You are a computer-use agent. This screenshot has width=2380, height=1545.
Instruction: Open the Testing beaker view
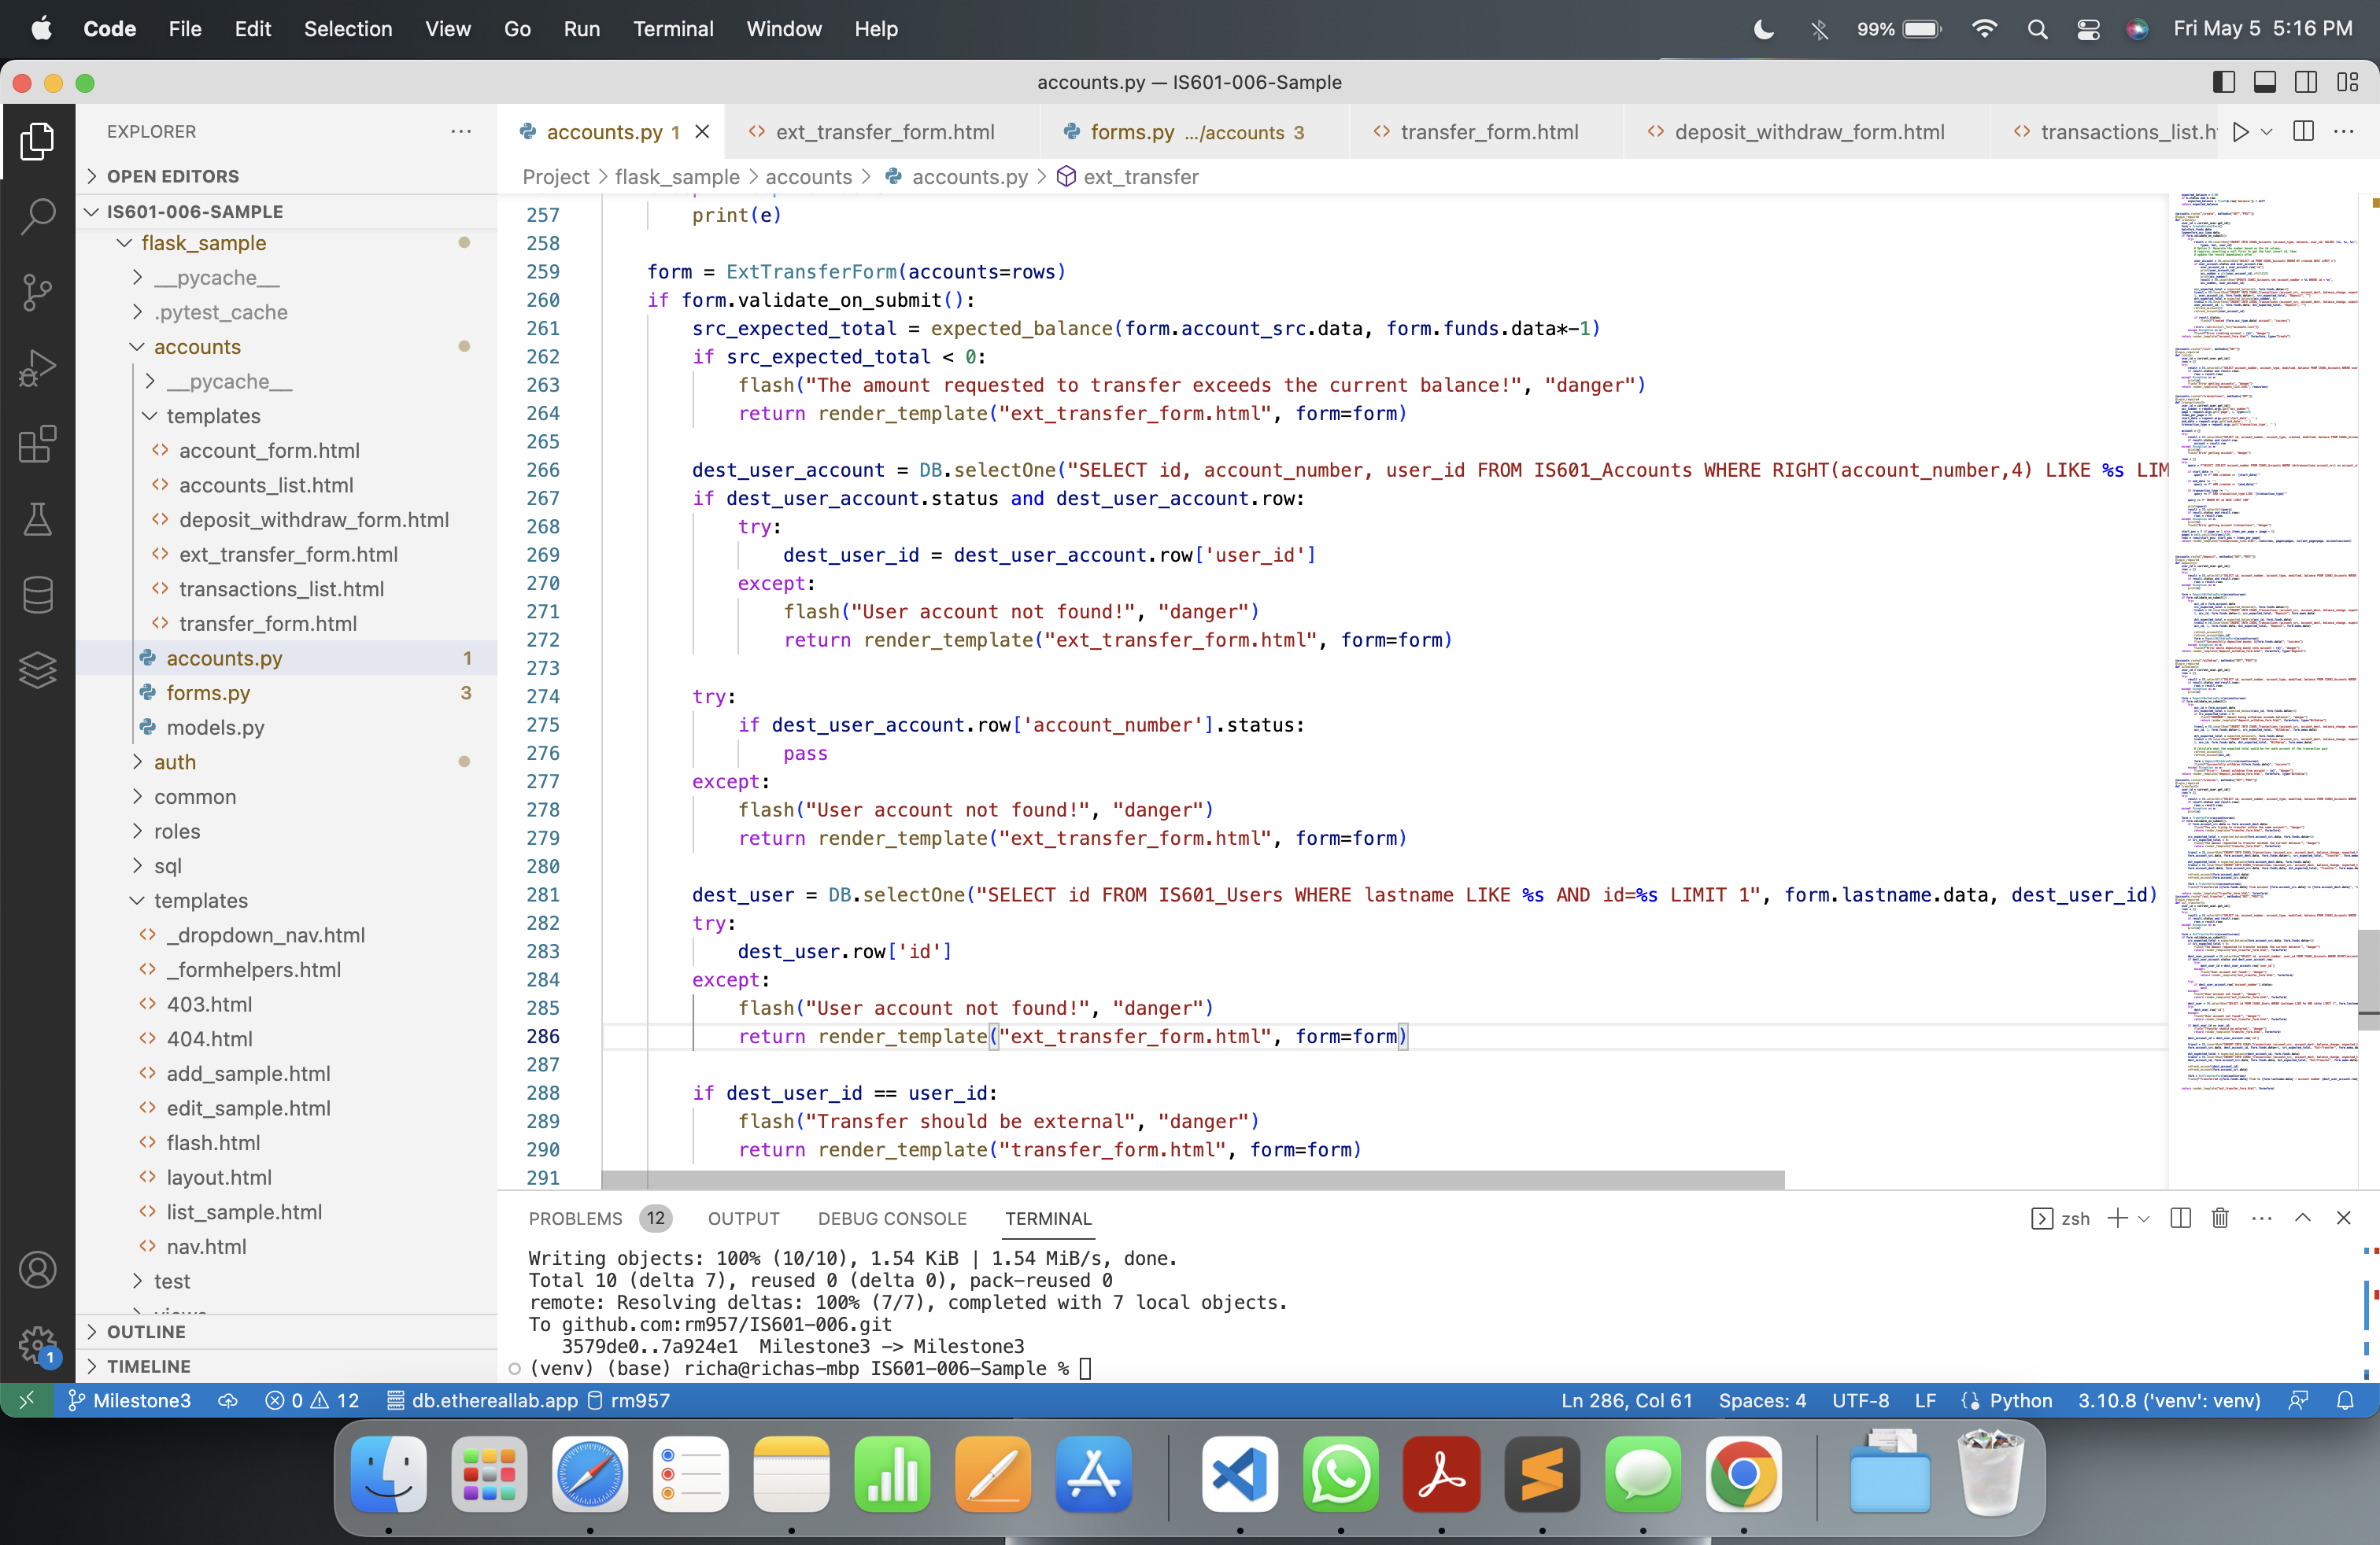point(38,518)
